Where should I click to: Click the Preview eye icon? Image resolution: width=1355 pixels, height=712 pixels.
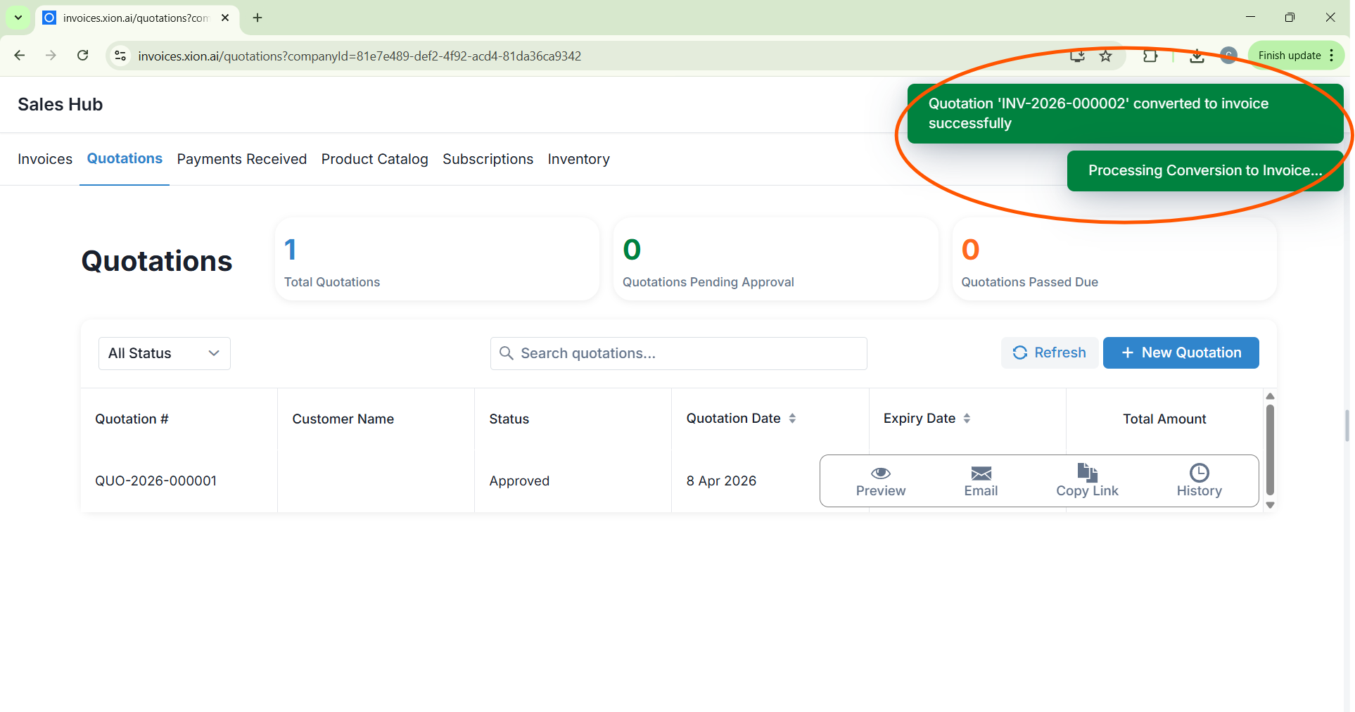click(x=880, y=473)
